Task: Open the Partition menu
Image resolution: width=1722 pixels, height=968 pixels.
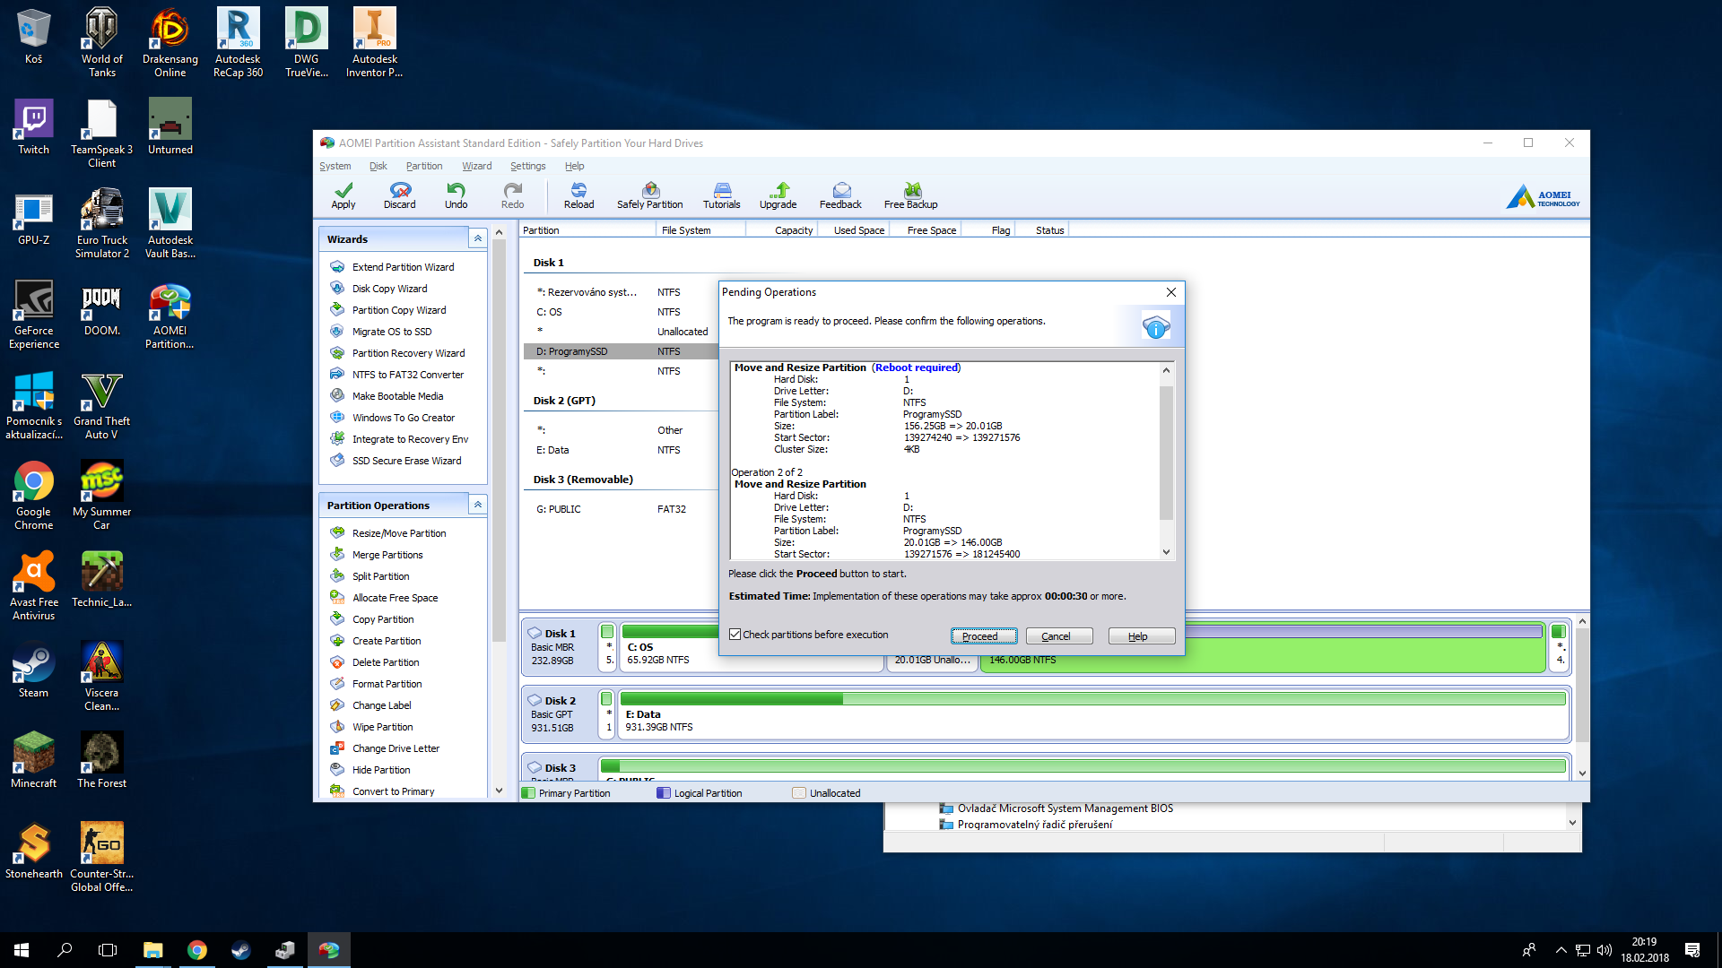Action: [x=424, y=166]
